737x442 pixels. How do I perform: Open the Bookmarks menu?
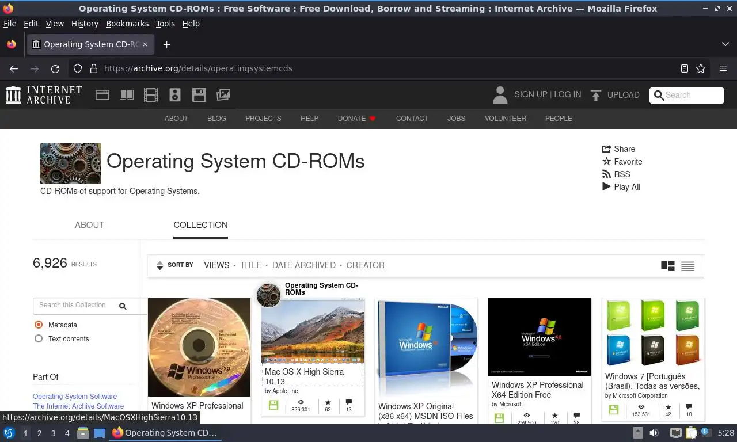click(x=127, y=24)
